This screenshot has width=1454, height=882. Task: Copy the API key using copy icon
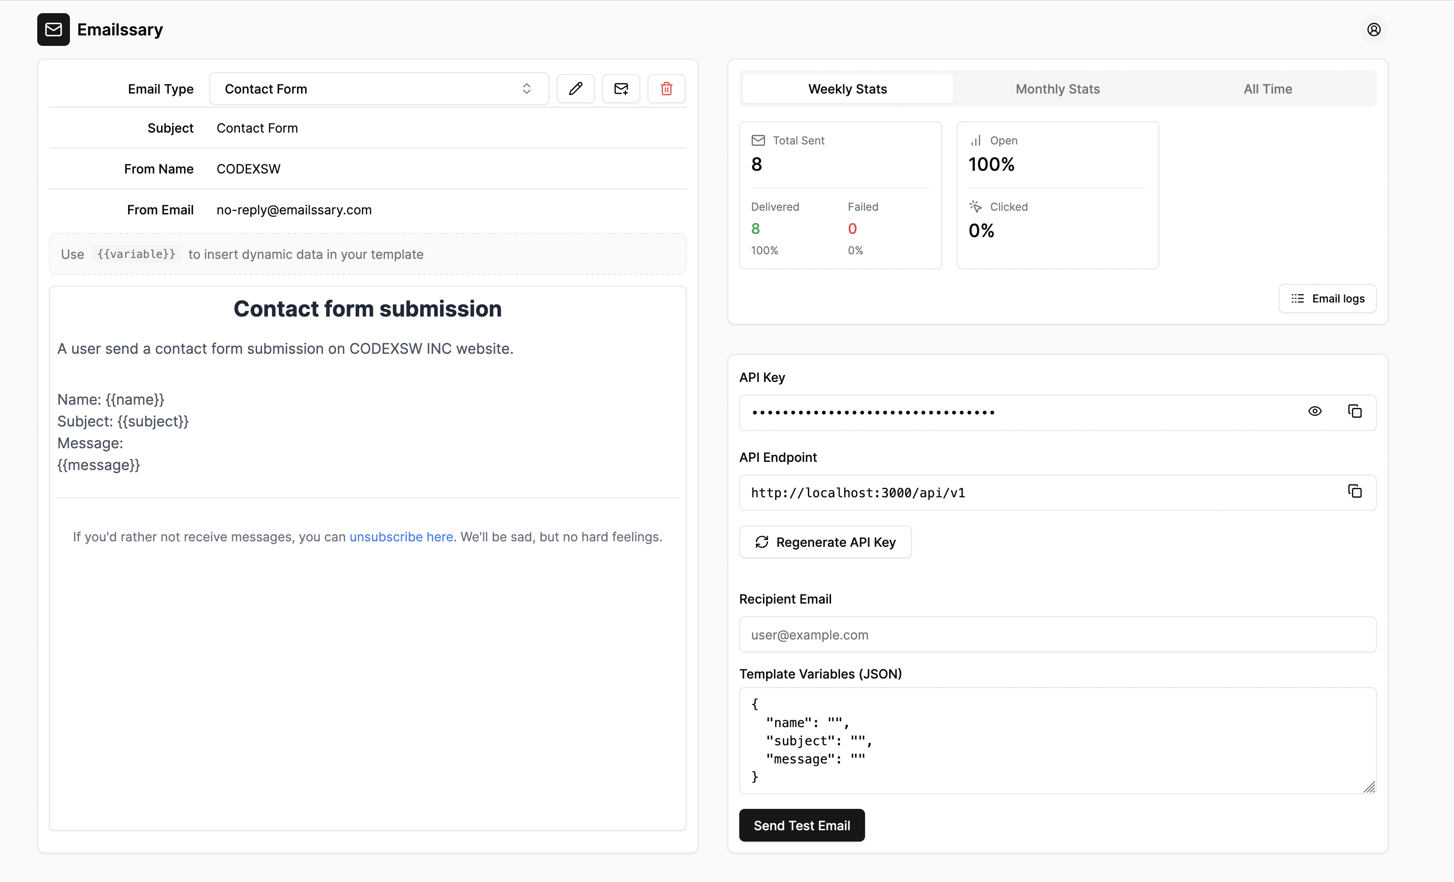(x=1355, y=411)
